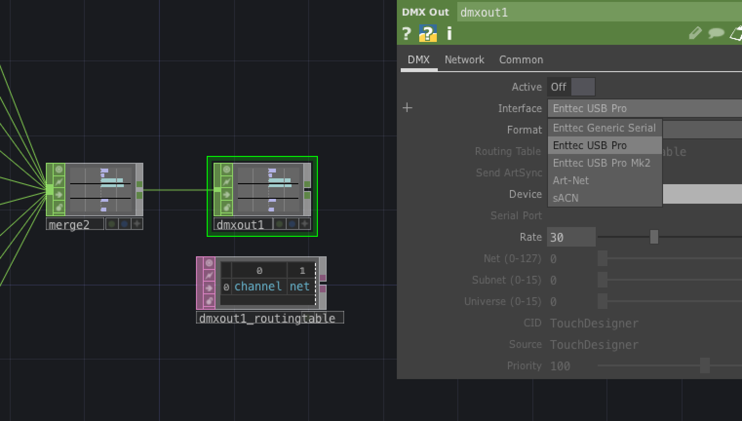Select sACN from the interface list
The image size is (742, 421).
[566, 198]
